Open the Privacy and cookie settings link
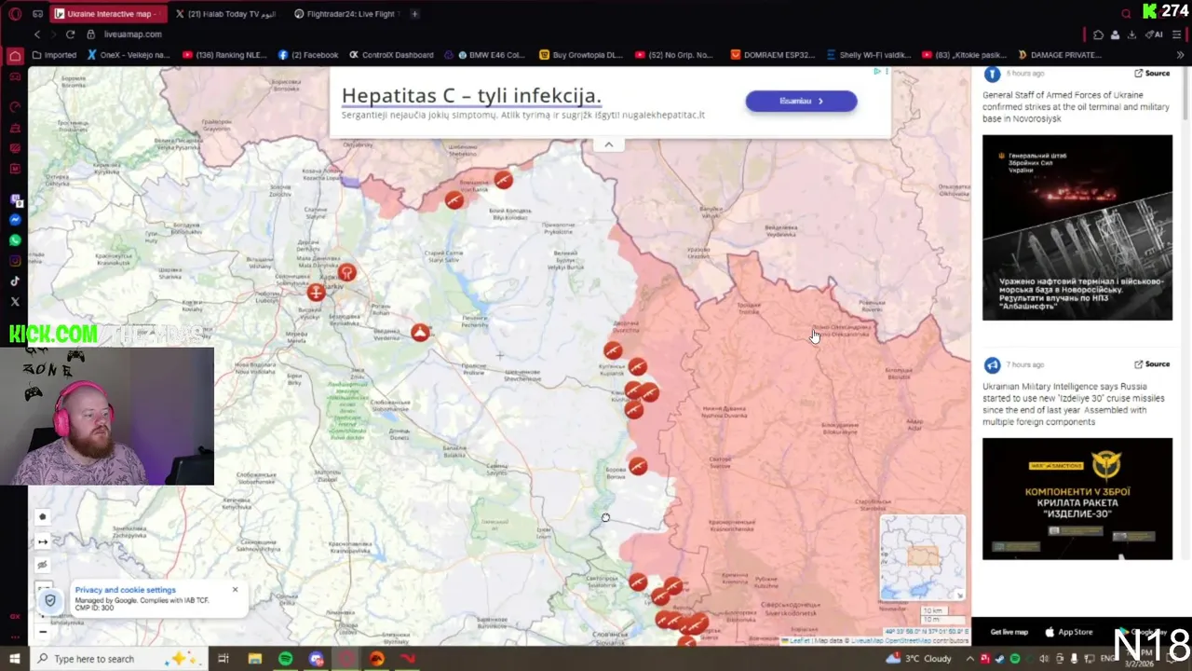 (125, 590)
